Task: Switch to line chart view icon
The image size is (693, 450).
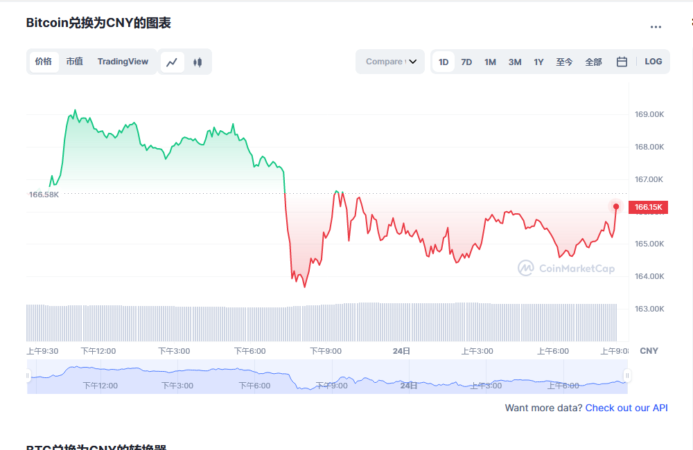Action: (x=172, y=62)
